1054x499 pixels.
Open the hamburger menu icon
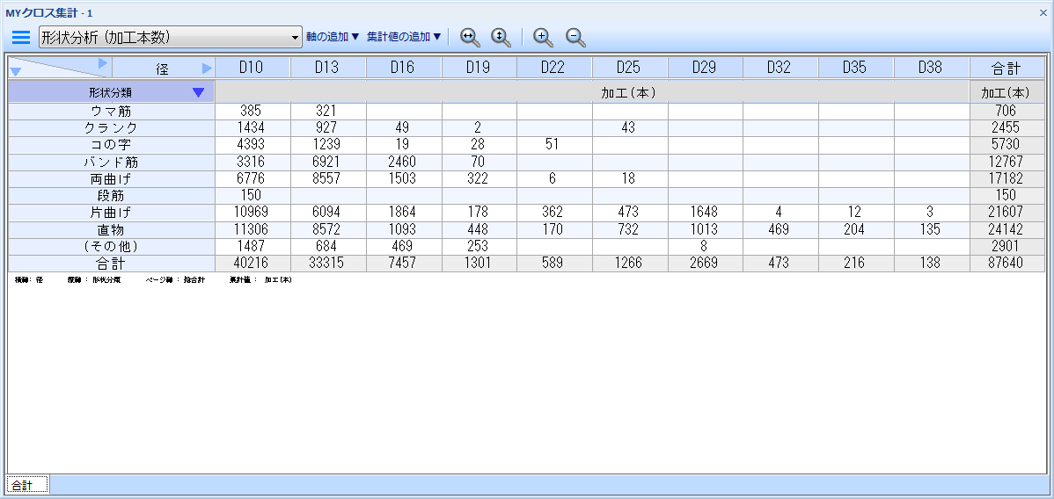pos(21,37)
